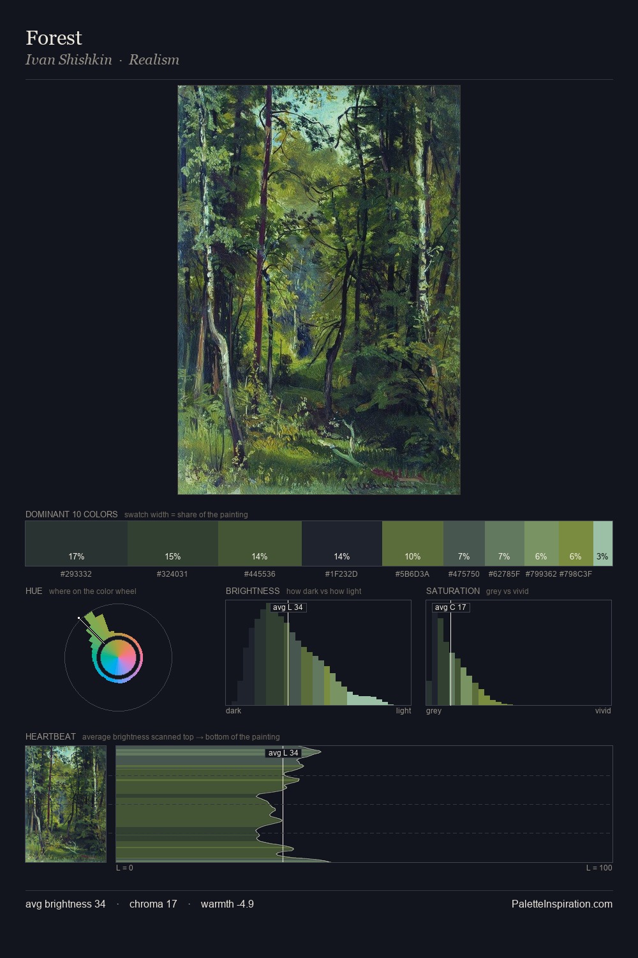Click the '#475750' hex label
638x958 pixels.
[x=464, y=574]
